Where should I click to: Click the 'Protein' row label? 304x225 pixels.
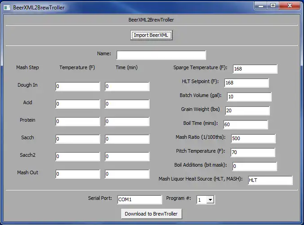coord(27,120)
